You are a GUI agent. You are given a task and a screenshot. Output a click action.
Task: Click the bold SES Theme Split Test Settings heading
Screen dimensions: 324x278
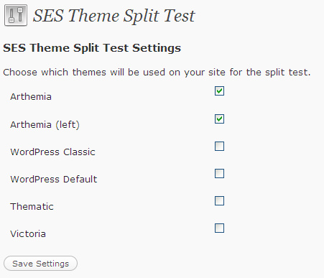pos(92,47)
